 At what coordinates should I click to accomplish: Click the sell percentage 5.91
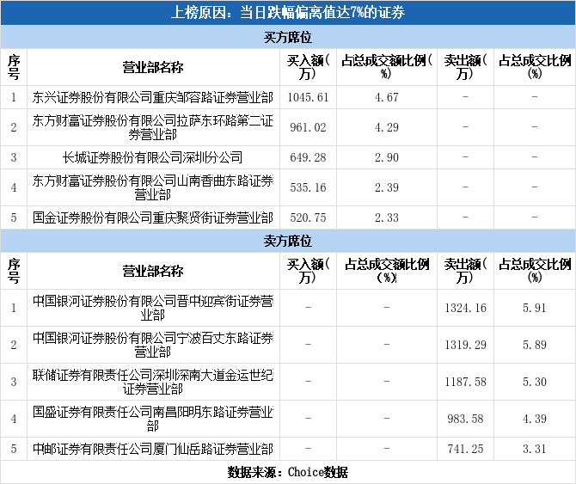(x=535, y=308)
